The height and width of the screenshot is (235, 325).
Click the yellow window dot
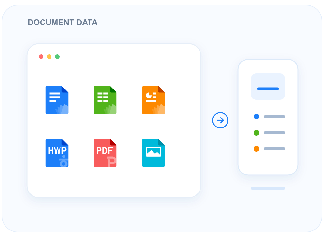pyautogui.click(x=49, y=57)
